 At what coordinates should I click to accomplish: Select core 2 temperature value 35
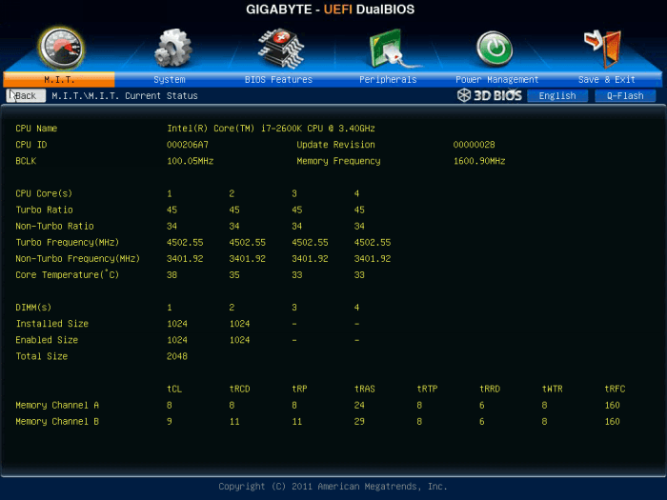click(x=234, y=275)
